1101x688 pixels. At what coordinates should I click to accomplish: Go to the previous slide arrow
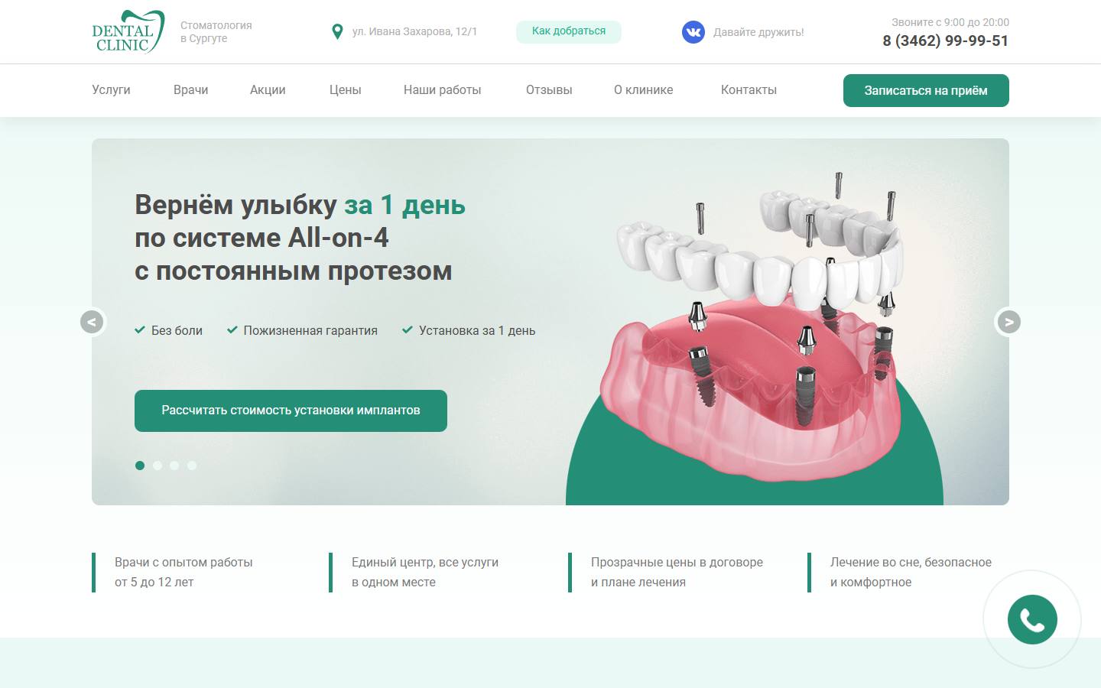point(92,322)
